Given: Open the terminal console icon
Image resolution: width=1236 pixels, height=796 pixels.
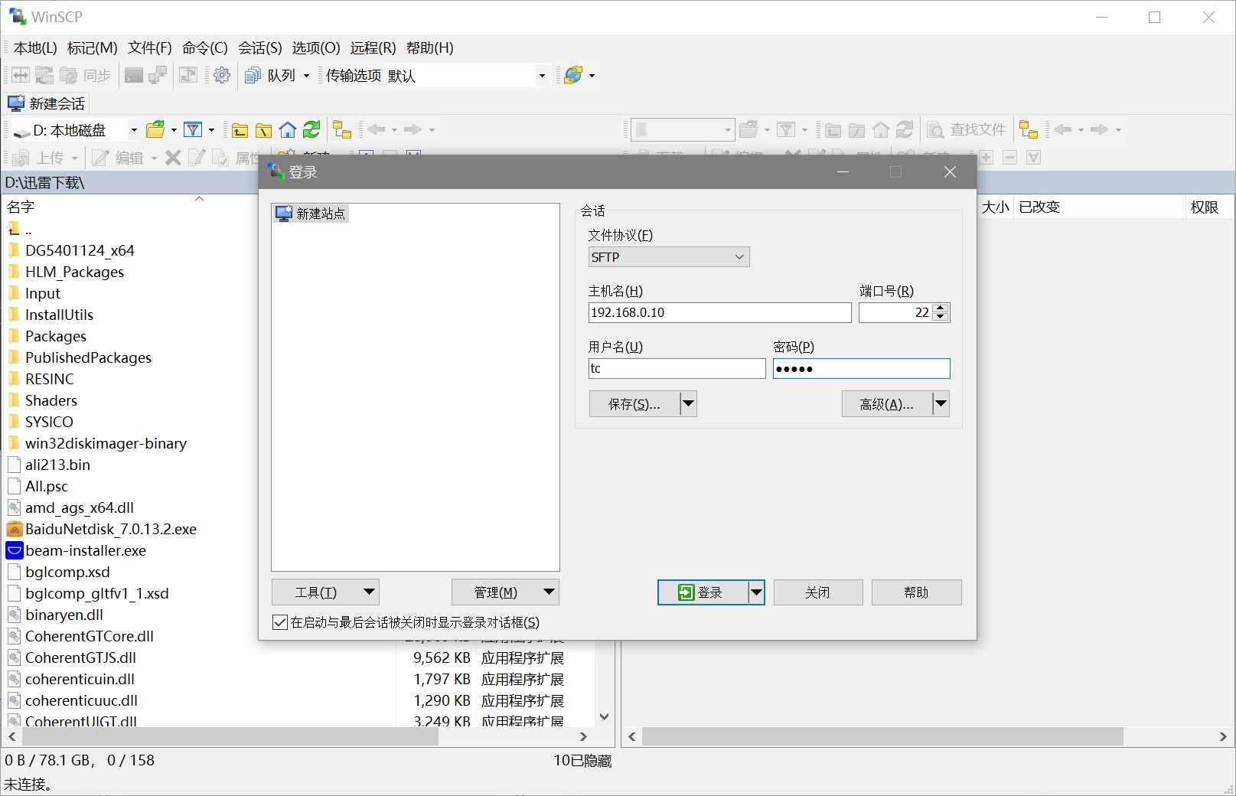Looking at the screenshot, I should tap(134, 75).
